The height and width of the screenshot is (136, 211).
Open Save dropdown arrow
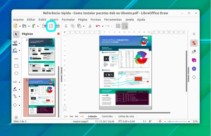[x=38, y=26]
